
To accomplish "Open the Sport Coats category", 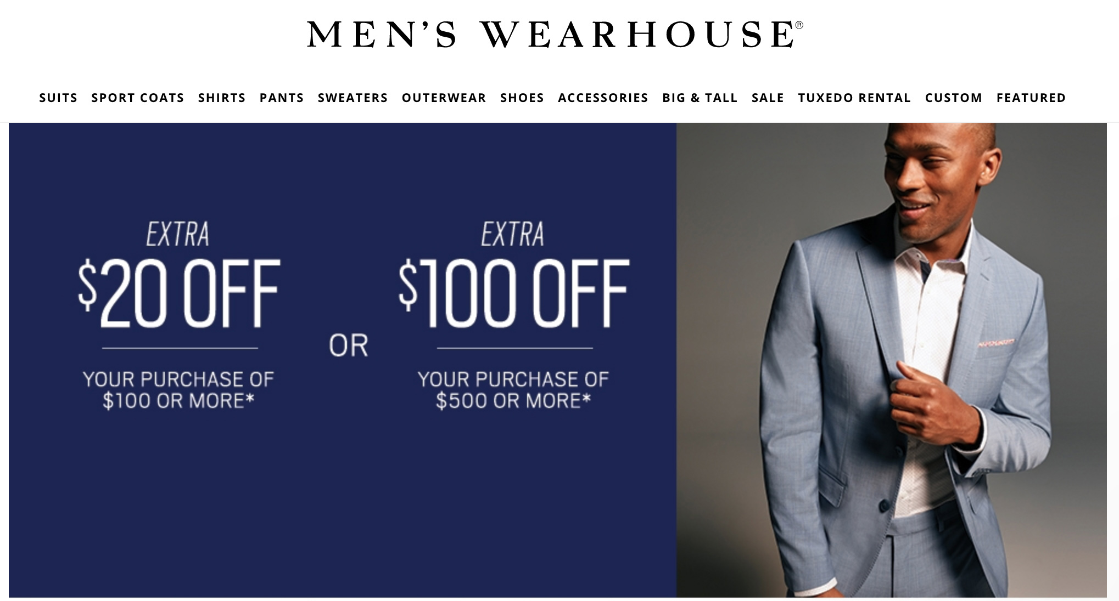I will point(138,98).
